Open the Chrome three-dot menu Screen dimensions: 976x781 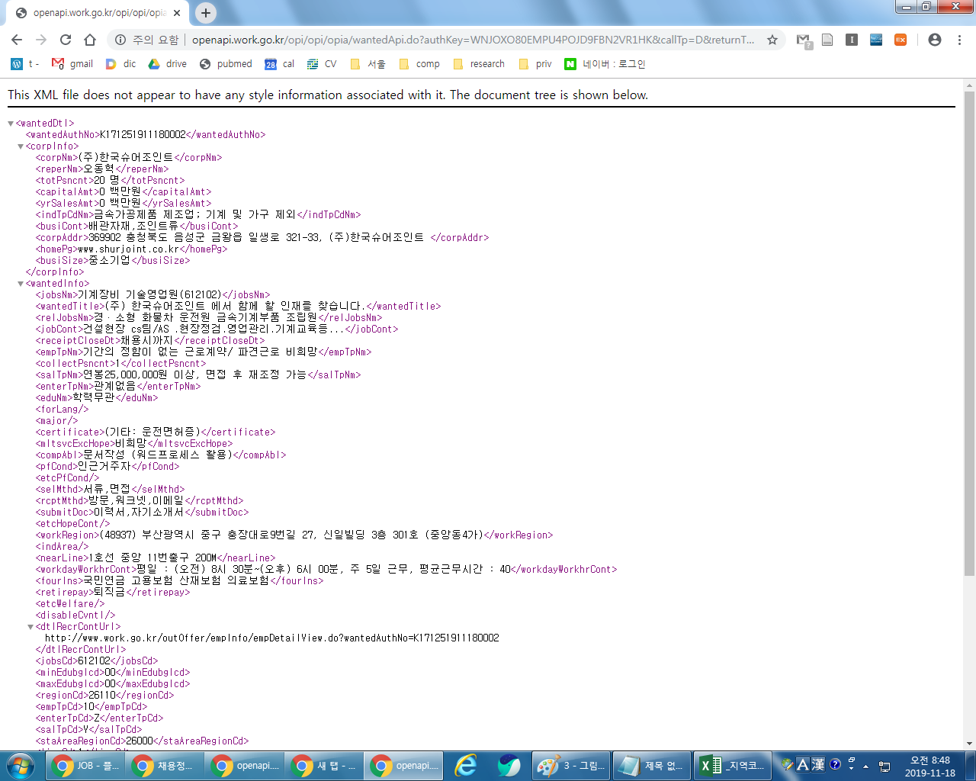click(959, 40)
